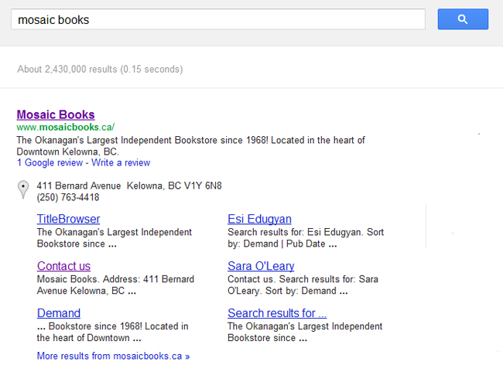The image size is (503, 365).
Task: Click the blue magnifier search button
Action: (x=462, y=19)
